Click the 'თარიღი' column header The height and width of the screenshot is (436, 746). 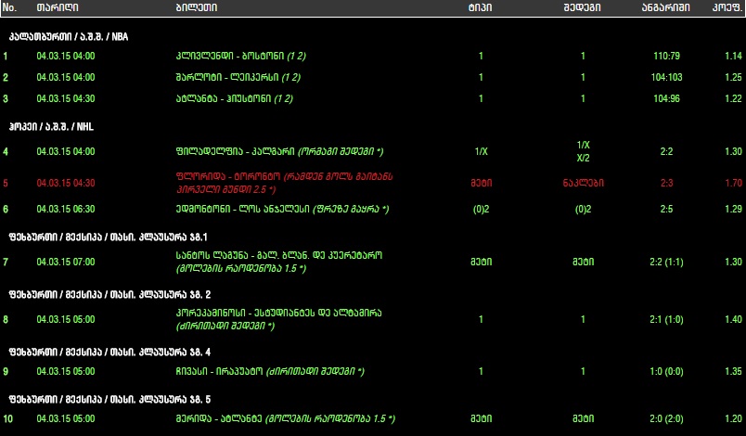(58, 7)
